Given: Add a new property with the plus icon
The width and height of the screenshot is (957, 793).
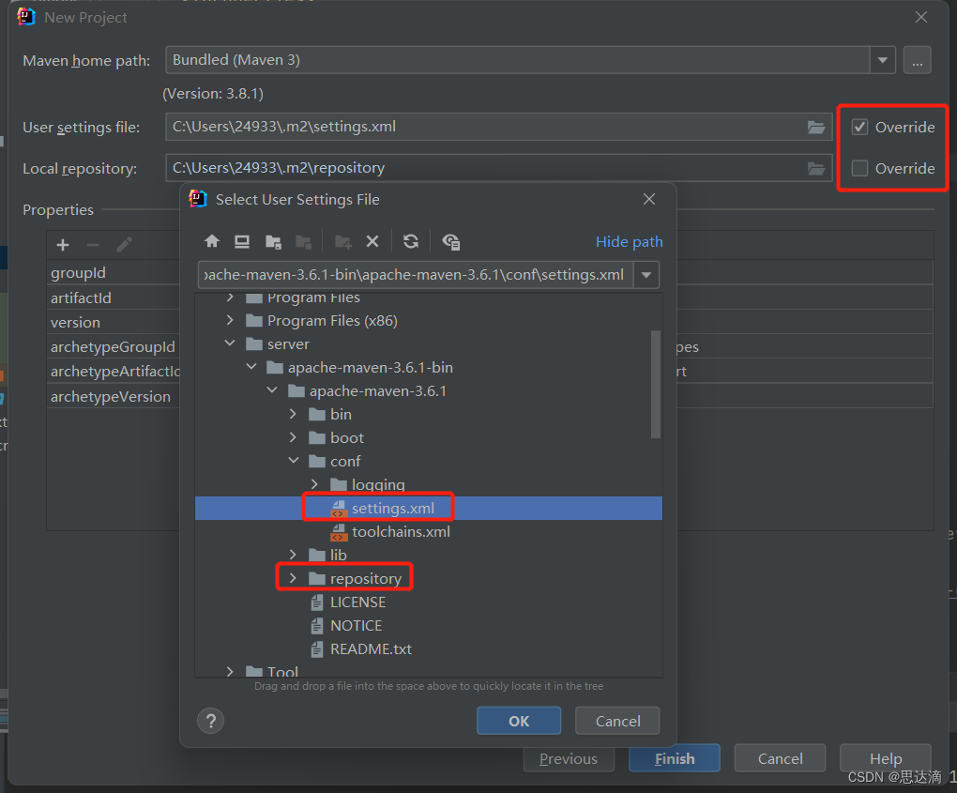Looking at the screenshot, I should pyautogui.click(x=62, y=245).
